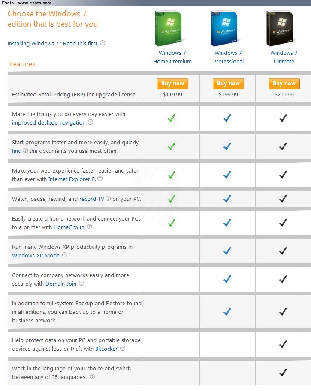Viewport: 311px width, 391px height.
Task: Open help icon next to Windows XP Mode
Action: pos(65,255)
